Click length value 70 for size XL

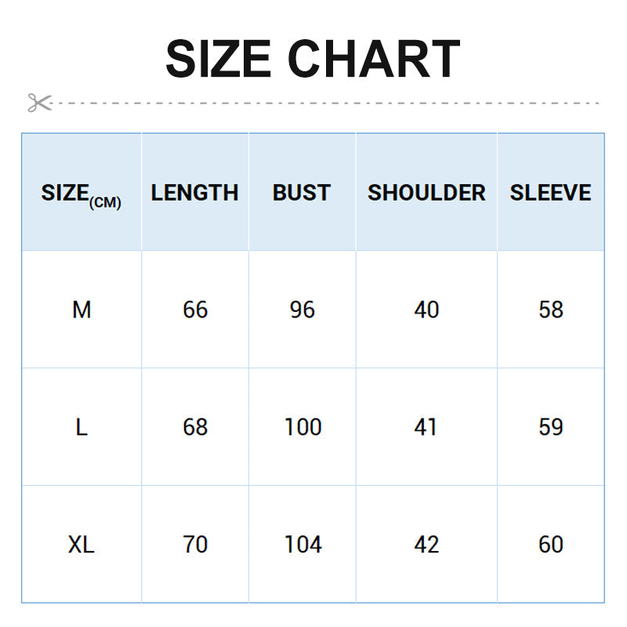click(195, 545)
